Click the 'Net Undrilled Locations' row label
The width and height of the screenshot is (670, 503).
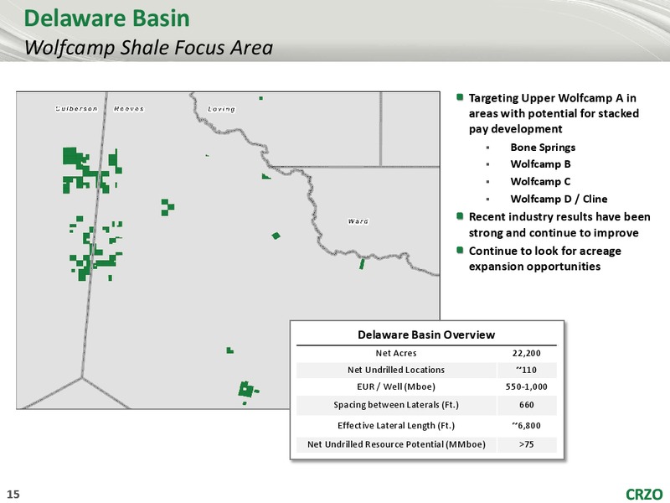tap(395, 370)
